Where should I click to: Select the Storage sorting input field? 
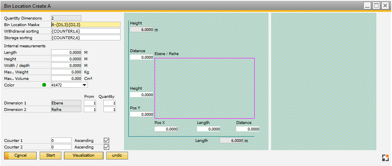[86, 38]
